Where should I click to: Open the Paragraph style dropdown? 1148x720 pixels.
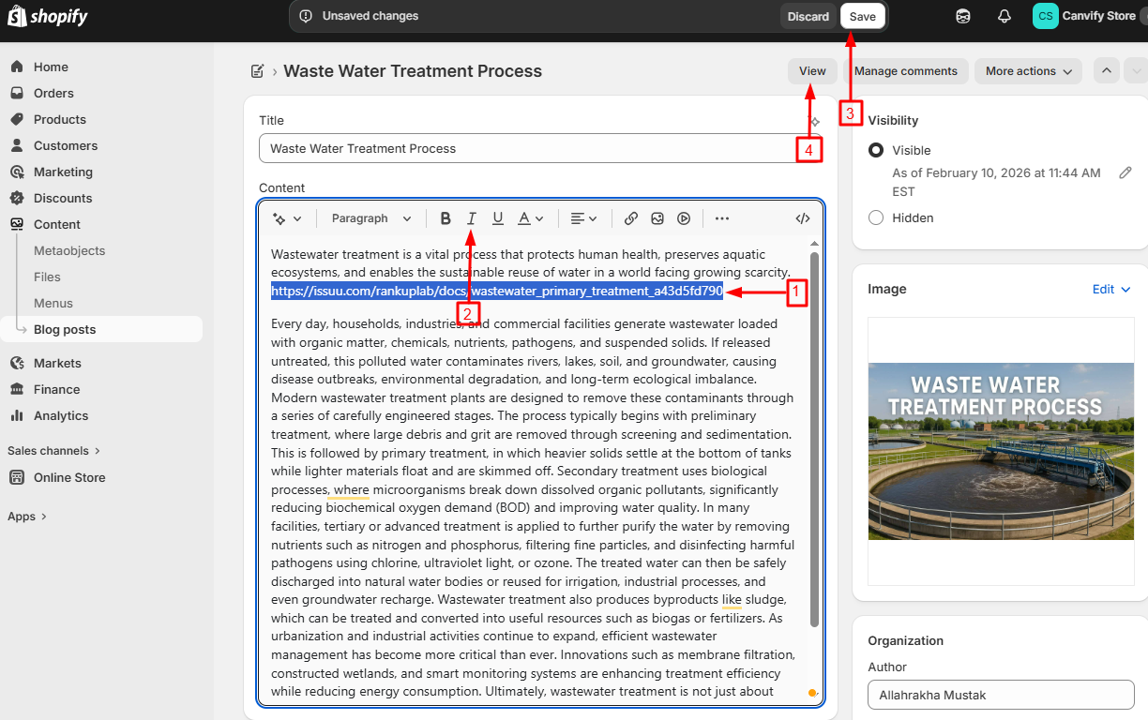tap(371, 218)
